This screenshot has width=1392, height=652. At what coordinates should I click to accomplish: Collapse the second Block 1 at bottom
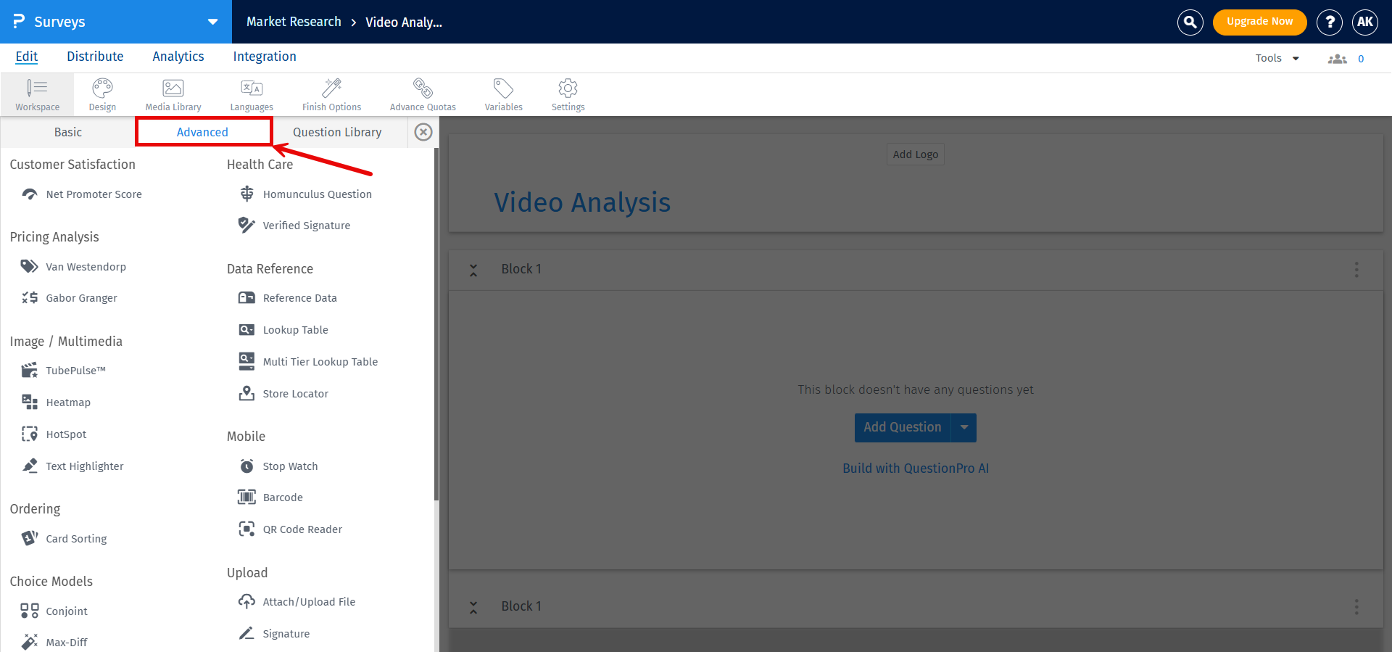tap(473, 607)
